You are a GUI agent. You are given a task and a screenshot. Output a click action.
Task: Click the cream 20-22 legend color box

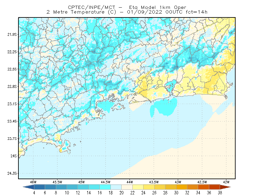pyautogui.click(x=127, y=187)
